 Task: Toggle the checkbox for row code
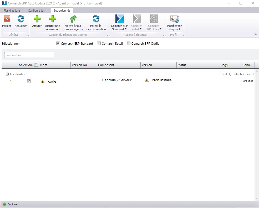coord(29,81)
